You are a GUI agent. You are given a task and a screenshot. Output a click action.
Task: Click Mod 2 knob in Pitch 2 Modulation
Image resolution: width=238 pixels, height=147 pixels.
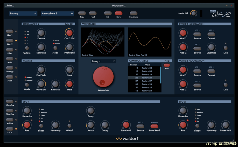point(183,47)
